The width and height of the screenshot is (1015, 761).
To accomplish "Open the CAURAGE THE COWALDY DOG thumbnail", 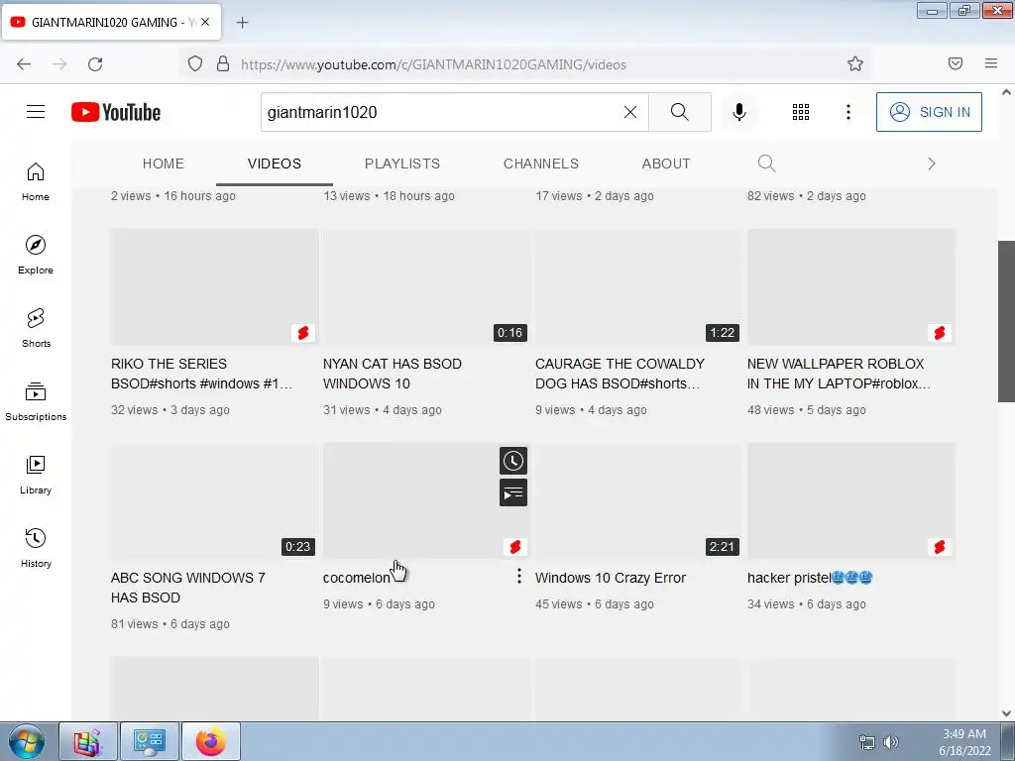I will click(639, 286).
